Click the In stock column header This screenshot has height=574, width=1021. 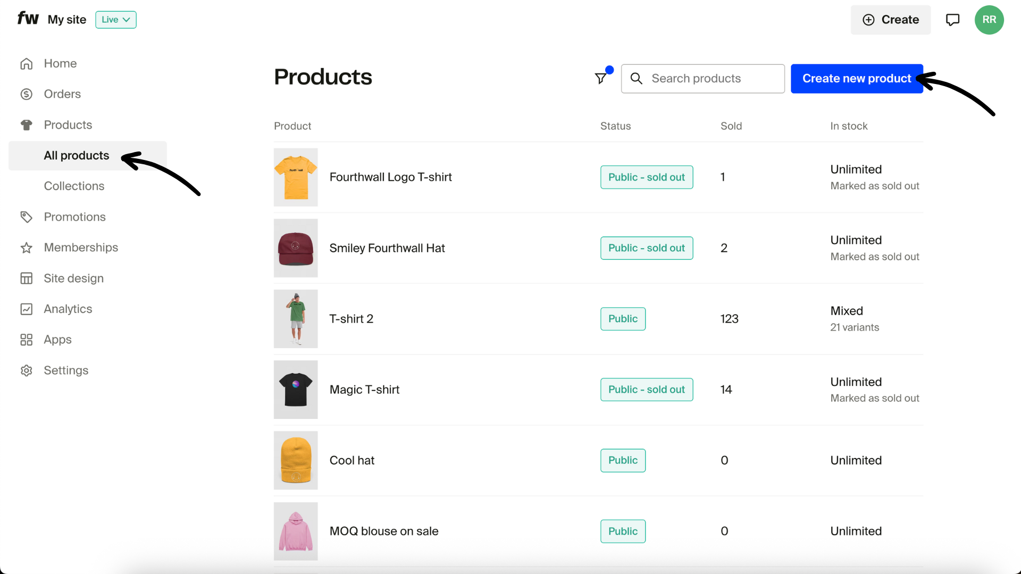pos(849,126)
